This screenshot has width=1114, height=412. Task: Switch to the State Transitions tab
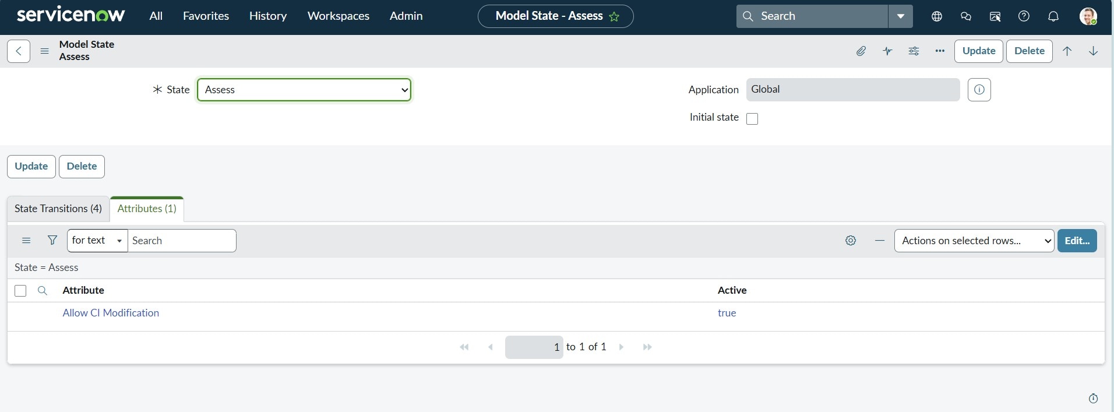pos(58,209)
